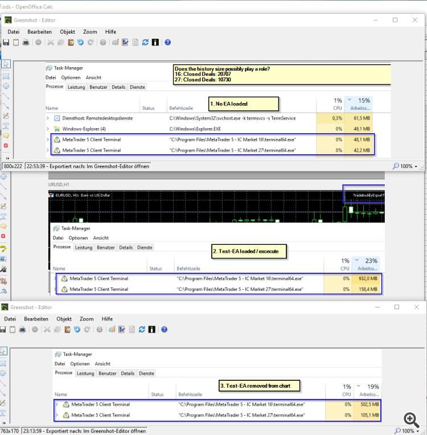Click copy-to-clipboard icon in bottom editor toolbar

13,330
